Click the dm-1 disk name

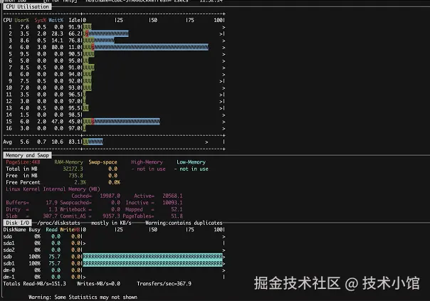click(9, 277)
